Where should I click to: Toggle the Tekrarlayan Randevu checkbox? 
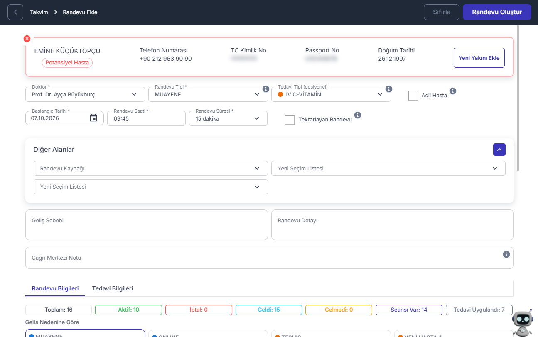[x=290, y=120]
